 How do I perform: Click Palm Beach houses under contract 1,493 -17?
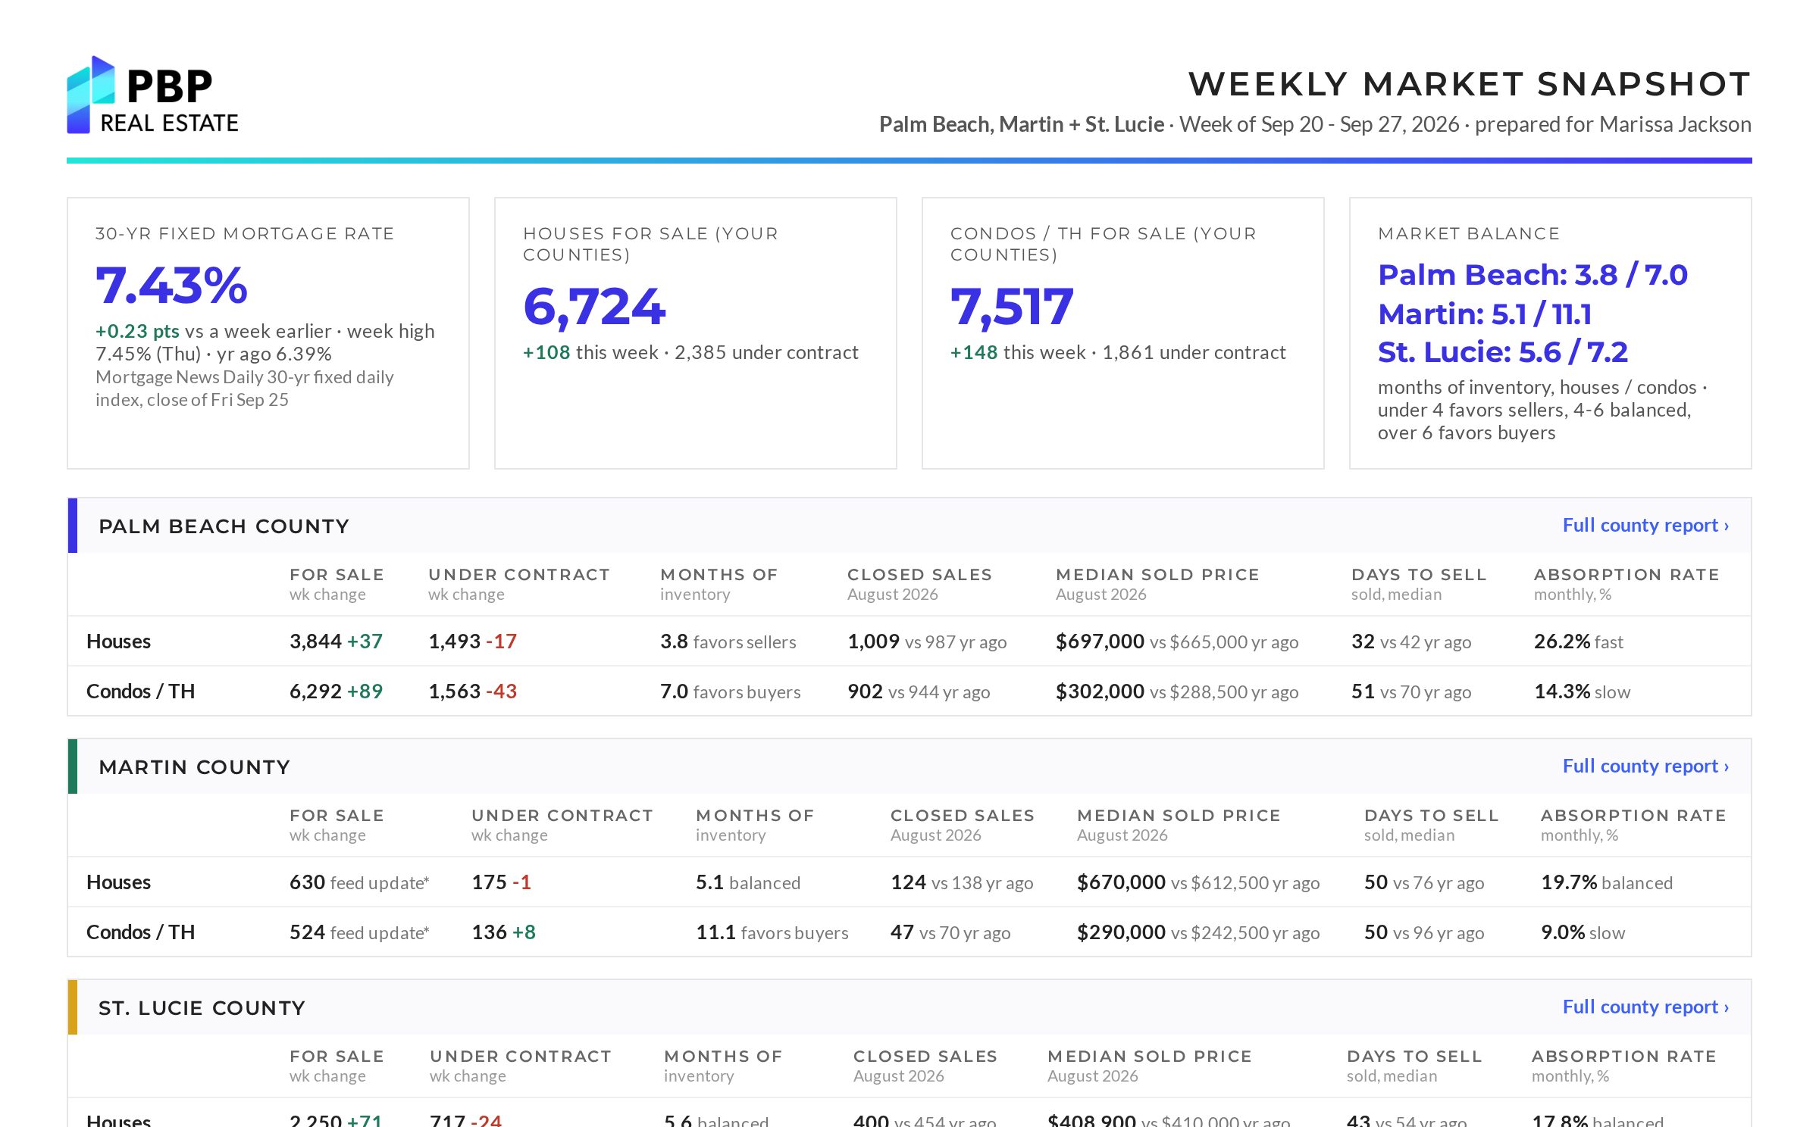(472, 642)
